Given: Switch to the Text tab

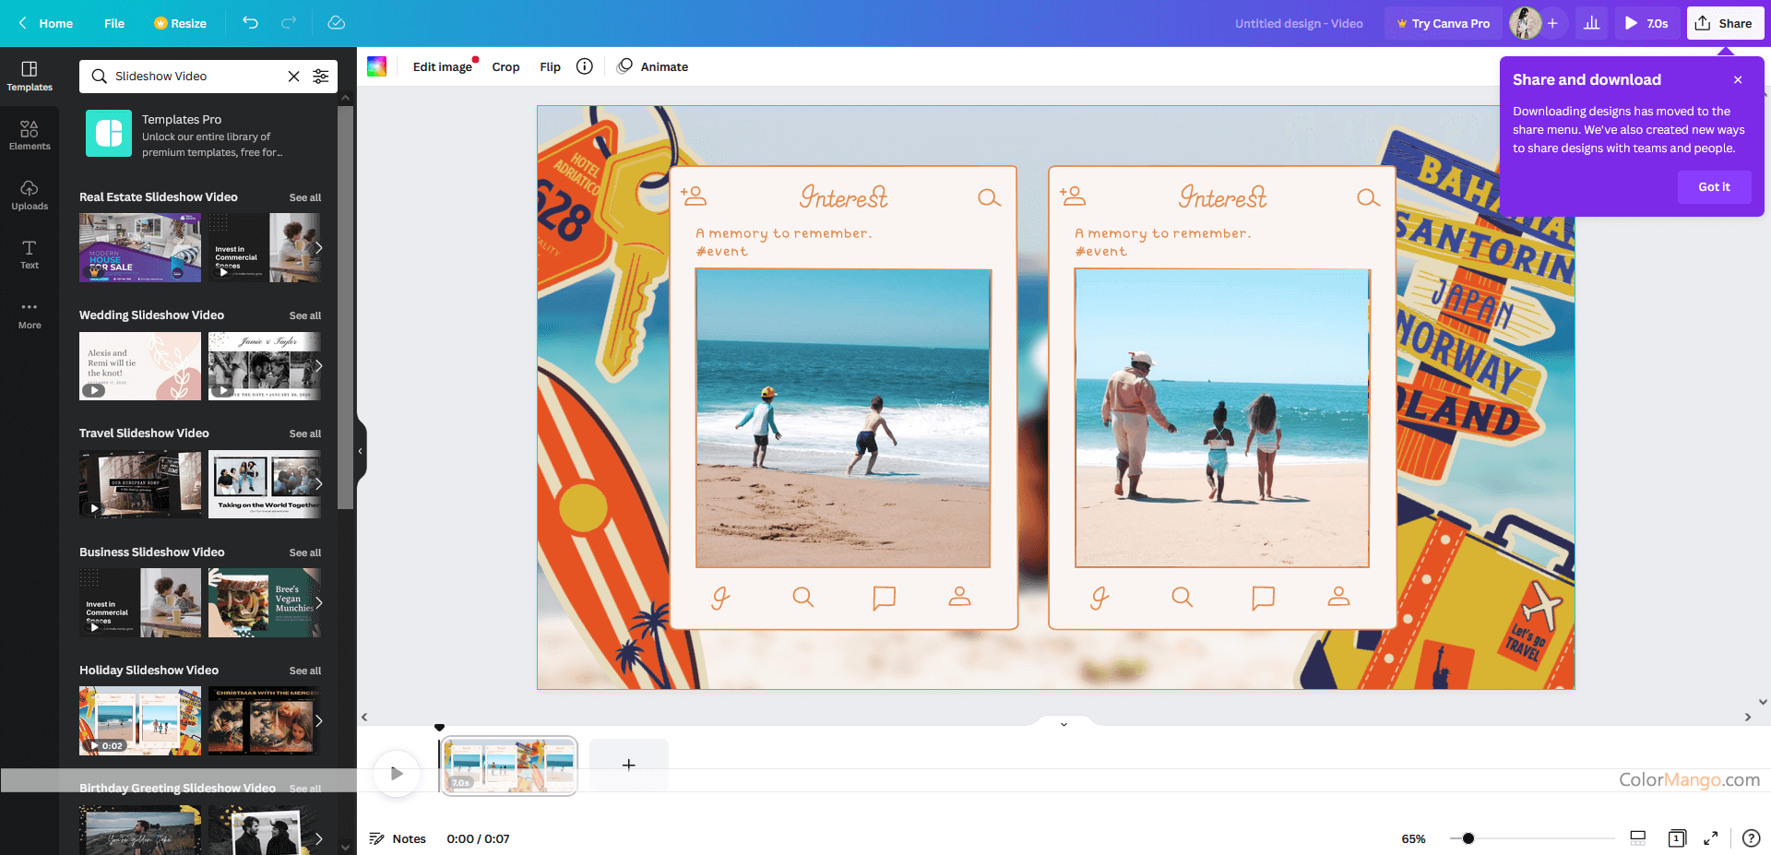Looking at the screenshot, I should tap(30, 254).
